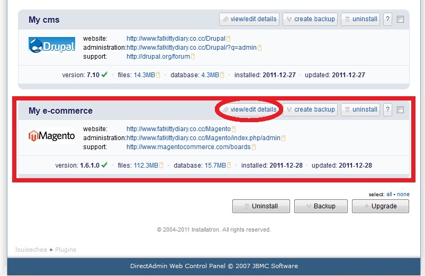
Task: Open the Drupal website link
Action: (x=176, y=39)
